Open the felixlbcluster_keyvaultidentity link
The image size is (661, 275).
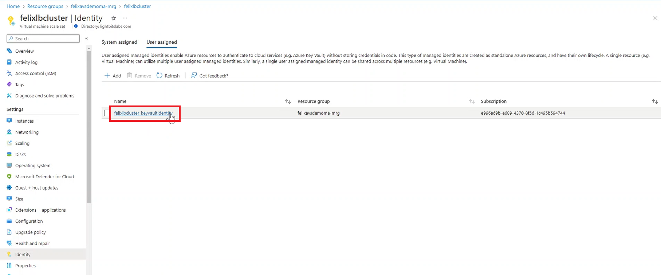coord(143,113)
